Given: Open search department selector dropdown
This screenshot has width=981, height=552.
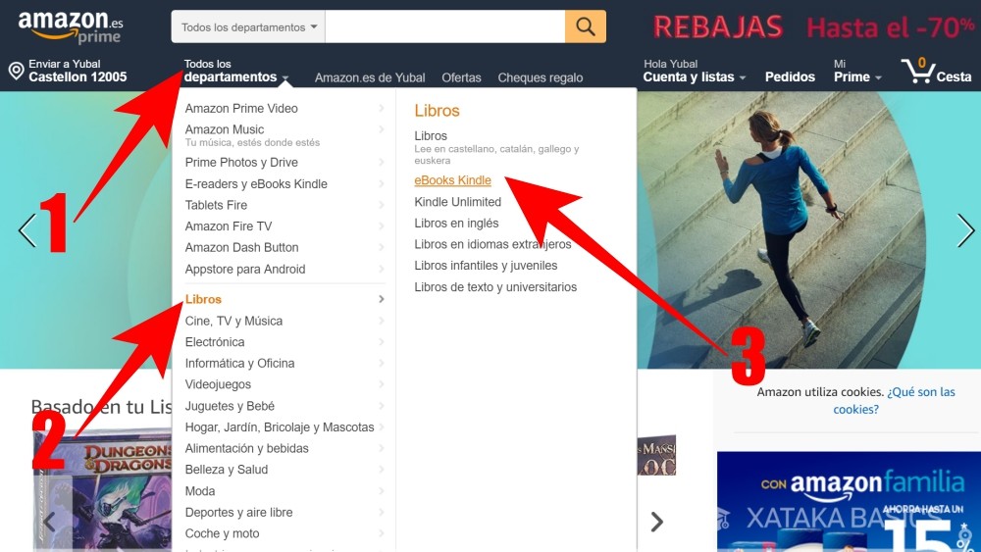Looking at the screenshot, I should [248, 26].
